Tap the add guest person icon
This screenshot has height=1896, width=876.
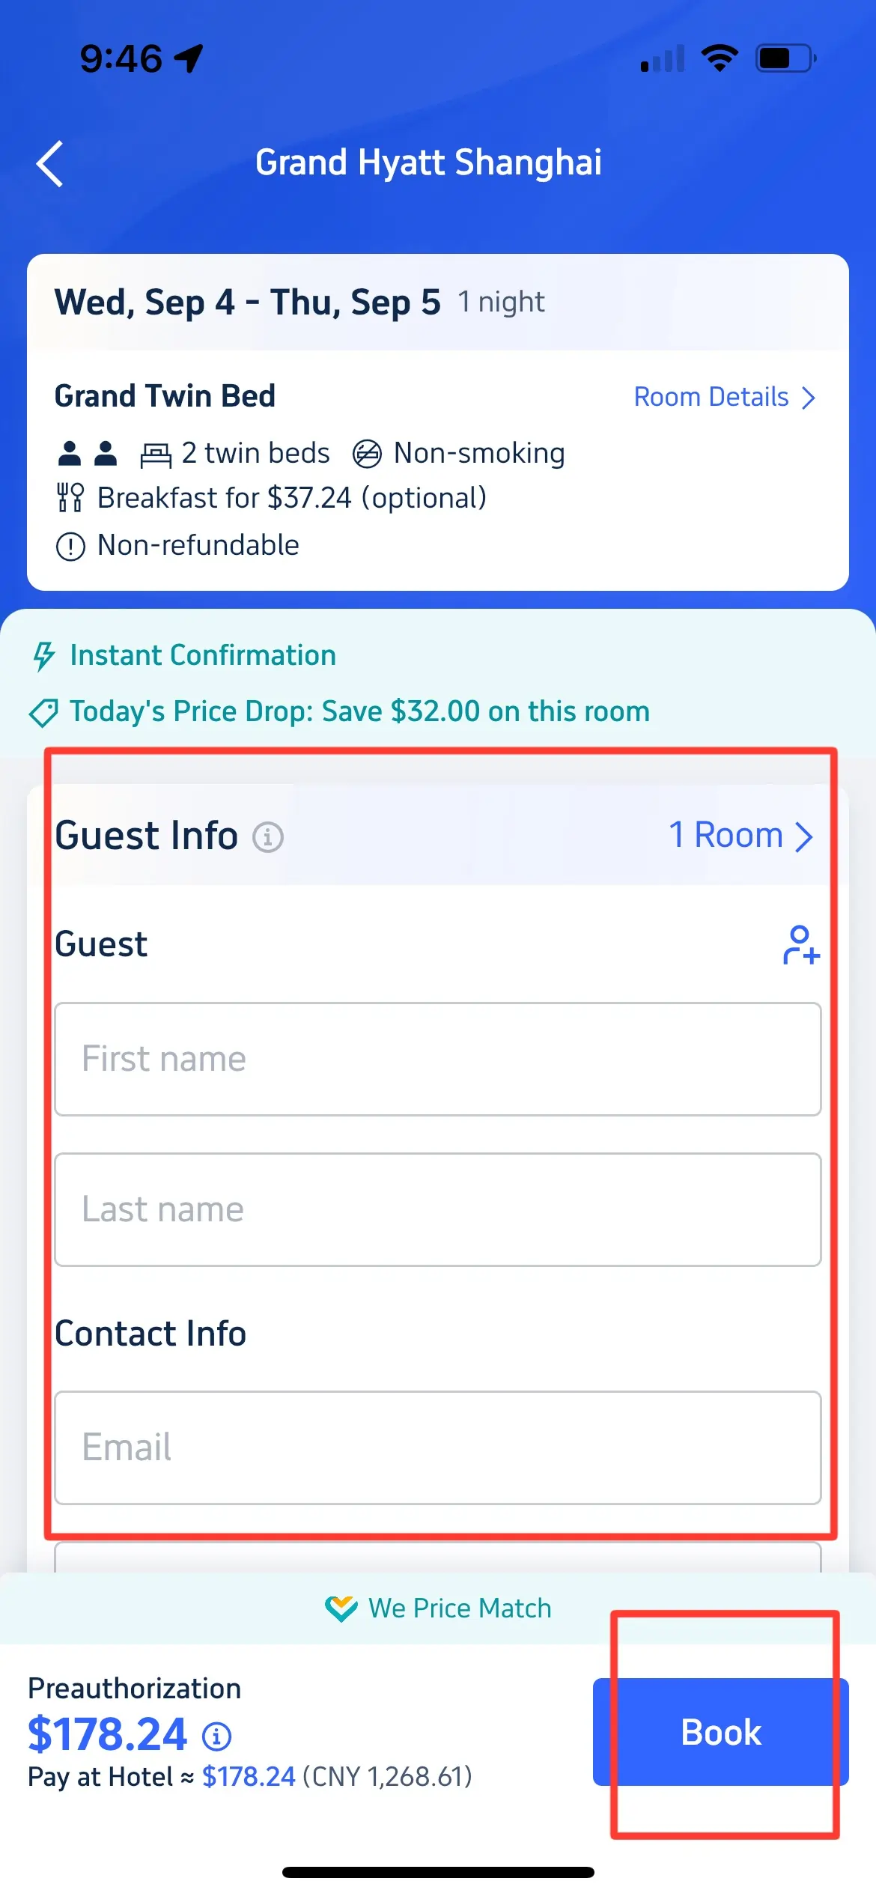pos(800,945)
